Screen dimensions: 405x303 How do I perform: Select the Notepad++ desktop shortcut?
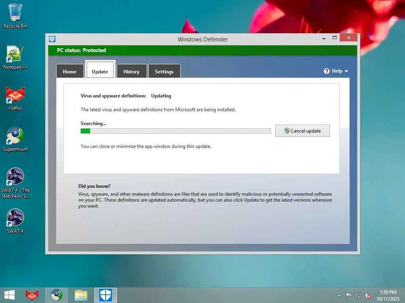tap(15, 57)
